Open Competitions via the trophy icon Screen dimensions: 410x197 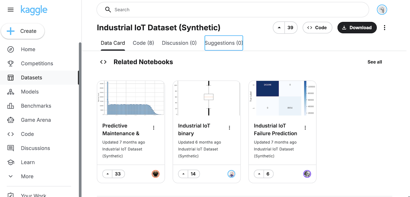pyautogui.click(x=11, y=64)
